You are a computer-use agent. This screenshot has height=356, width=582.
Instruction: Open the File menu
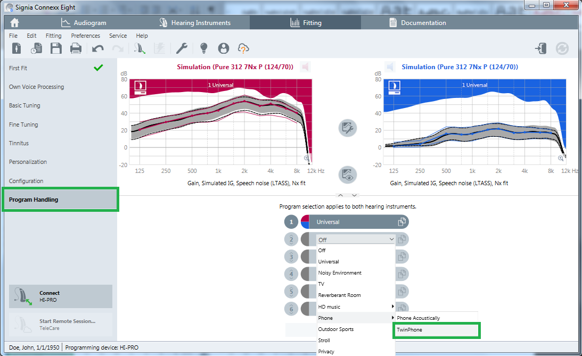13,36
